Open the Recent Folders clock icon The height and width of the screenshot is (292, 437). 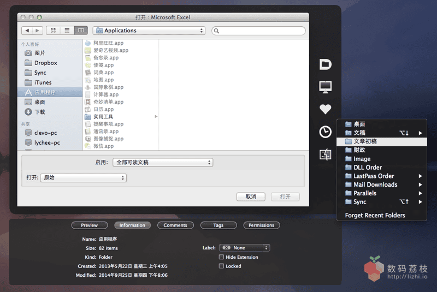[325, 132]
